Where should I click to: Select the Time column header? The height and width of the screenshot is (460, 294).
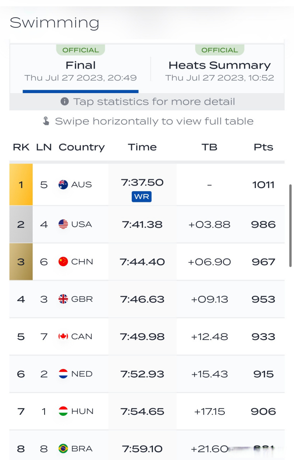point(143,147)
